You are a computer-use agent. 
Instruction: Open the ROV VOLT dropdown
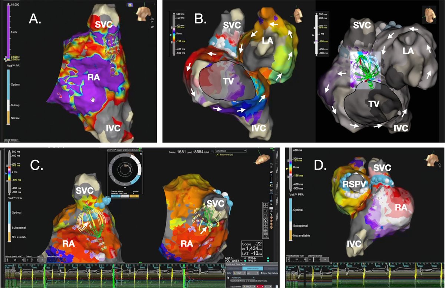240,273
